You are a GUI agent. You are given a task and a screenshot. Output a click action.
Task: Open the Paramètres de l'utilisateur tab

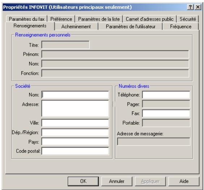click(x=131, y=26)
